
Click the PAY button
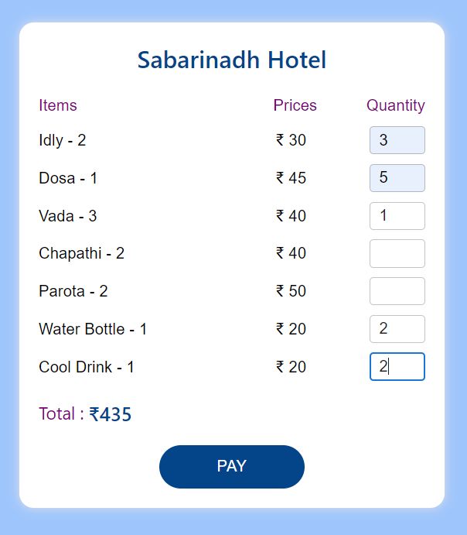[x=232, y=466]
